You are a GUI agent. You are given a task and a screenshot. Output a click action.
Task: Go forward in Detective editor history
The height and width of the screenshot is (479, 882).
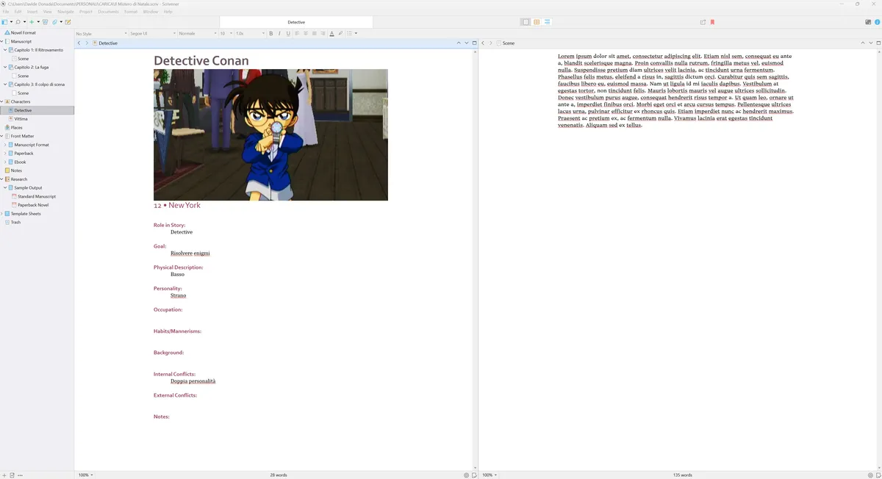(87, 43)
